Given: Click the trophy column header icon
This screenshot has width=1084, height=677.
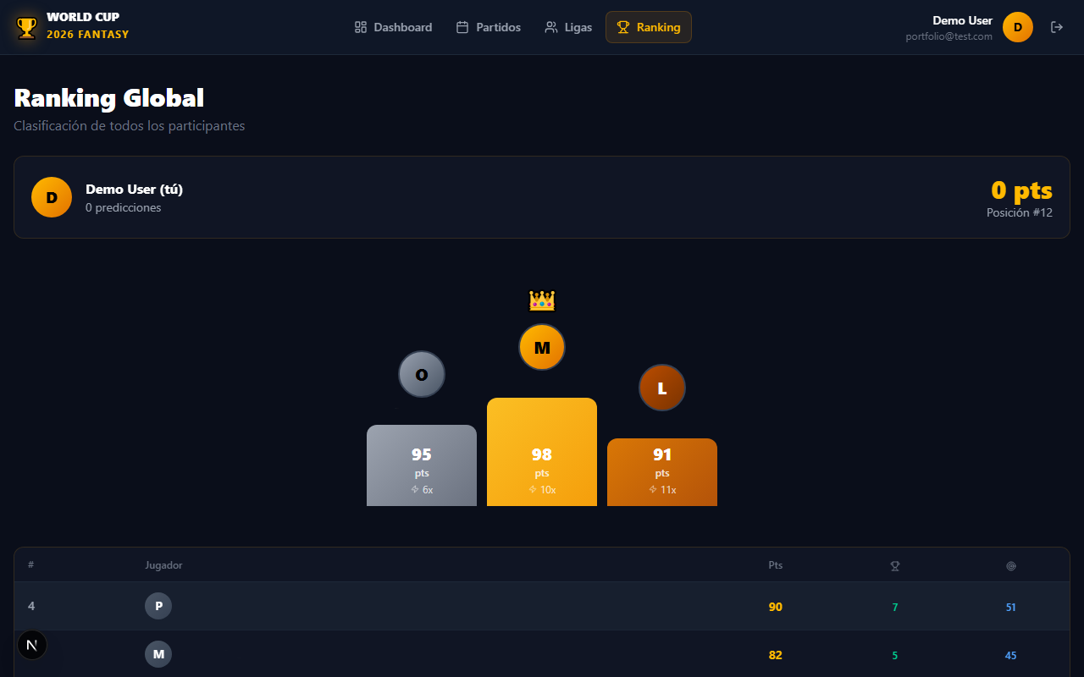Looking at the screenshot, I should pyautogui.click(x=895, y=565).
